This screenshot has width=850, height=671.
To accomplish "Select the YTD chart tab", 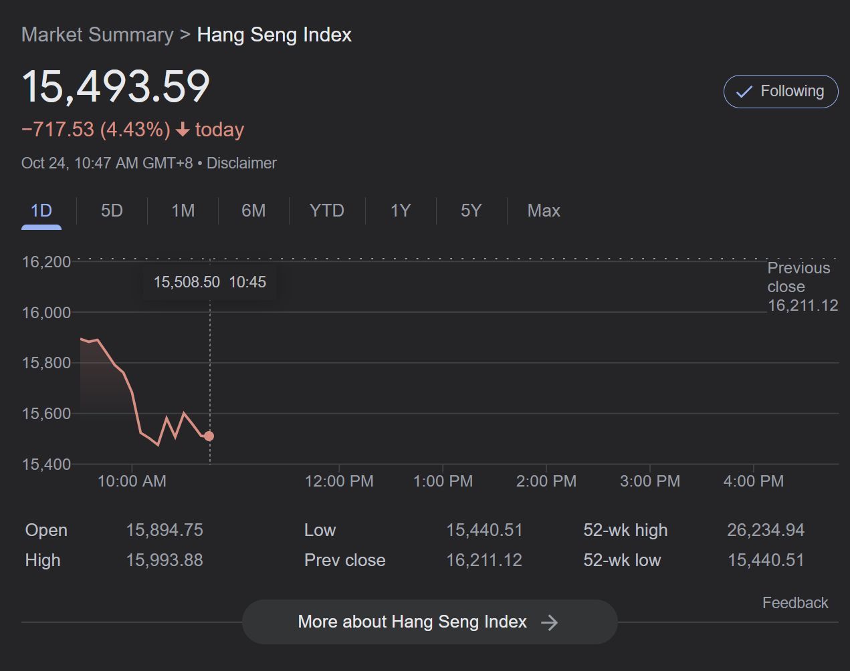I will pyautogui.click(x=326, y=211).
